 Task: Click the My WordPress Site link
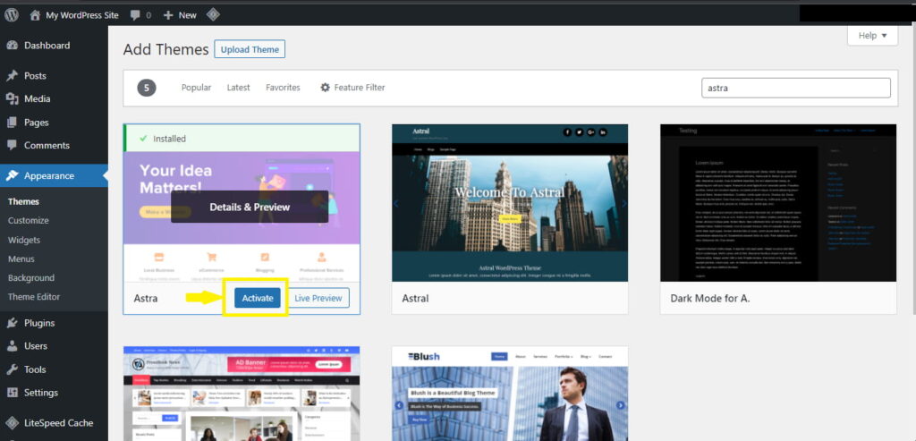(82, 15)
